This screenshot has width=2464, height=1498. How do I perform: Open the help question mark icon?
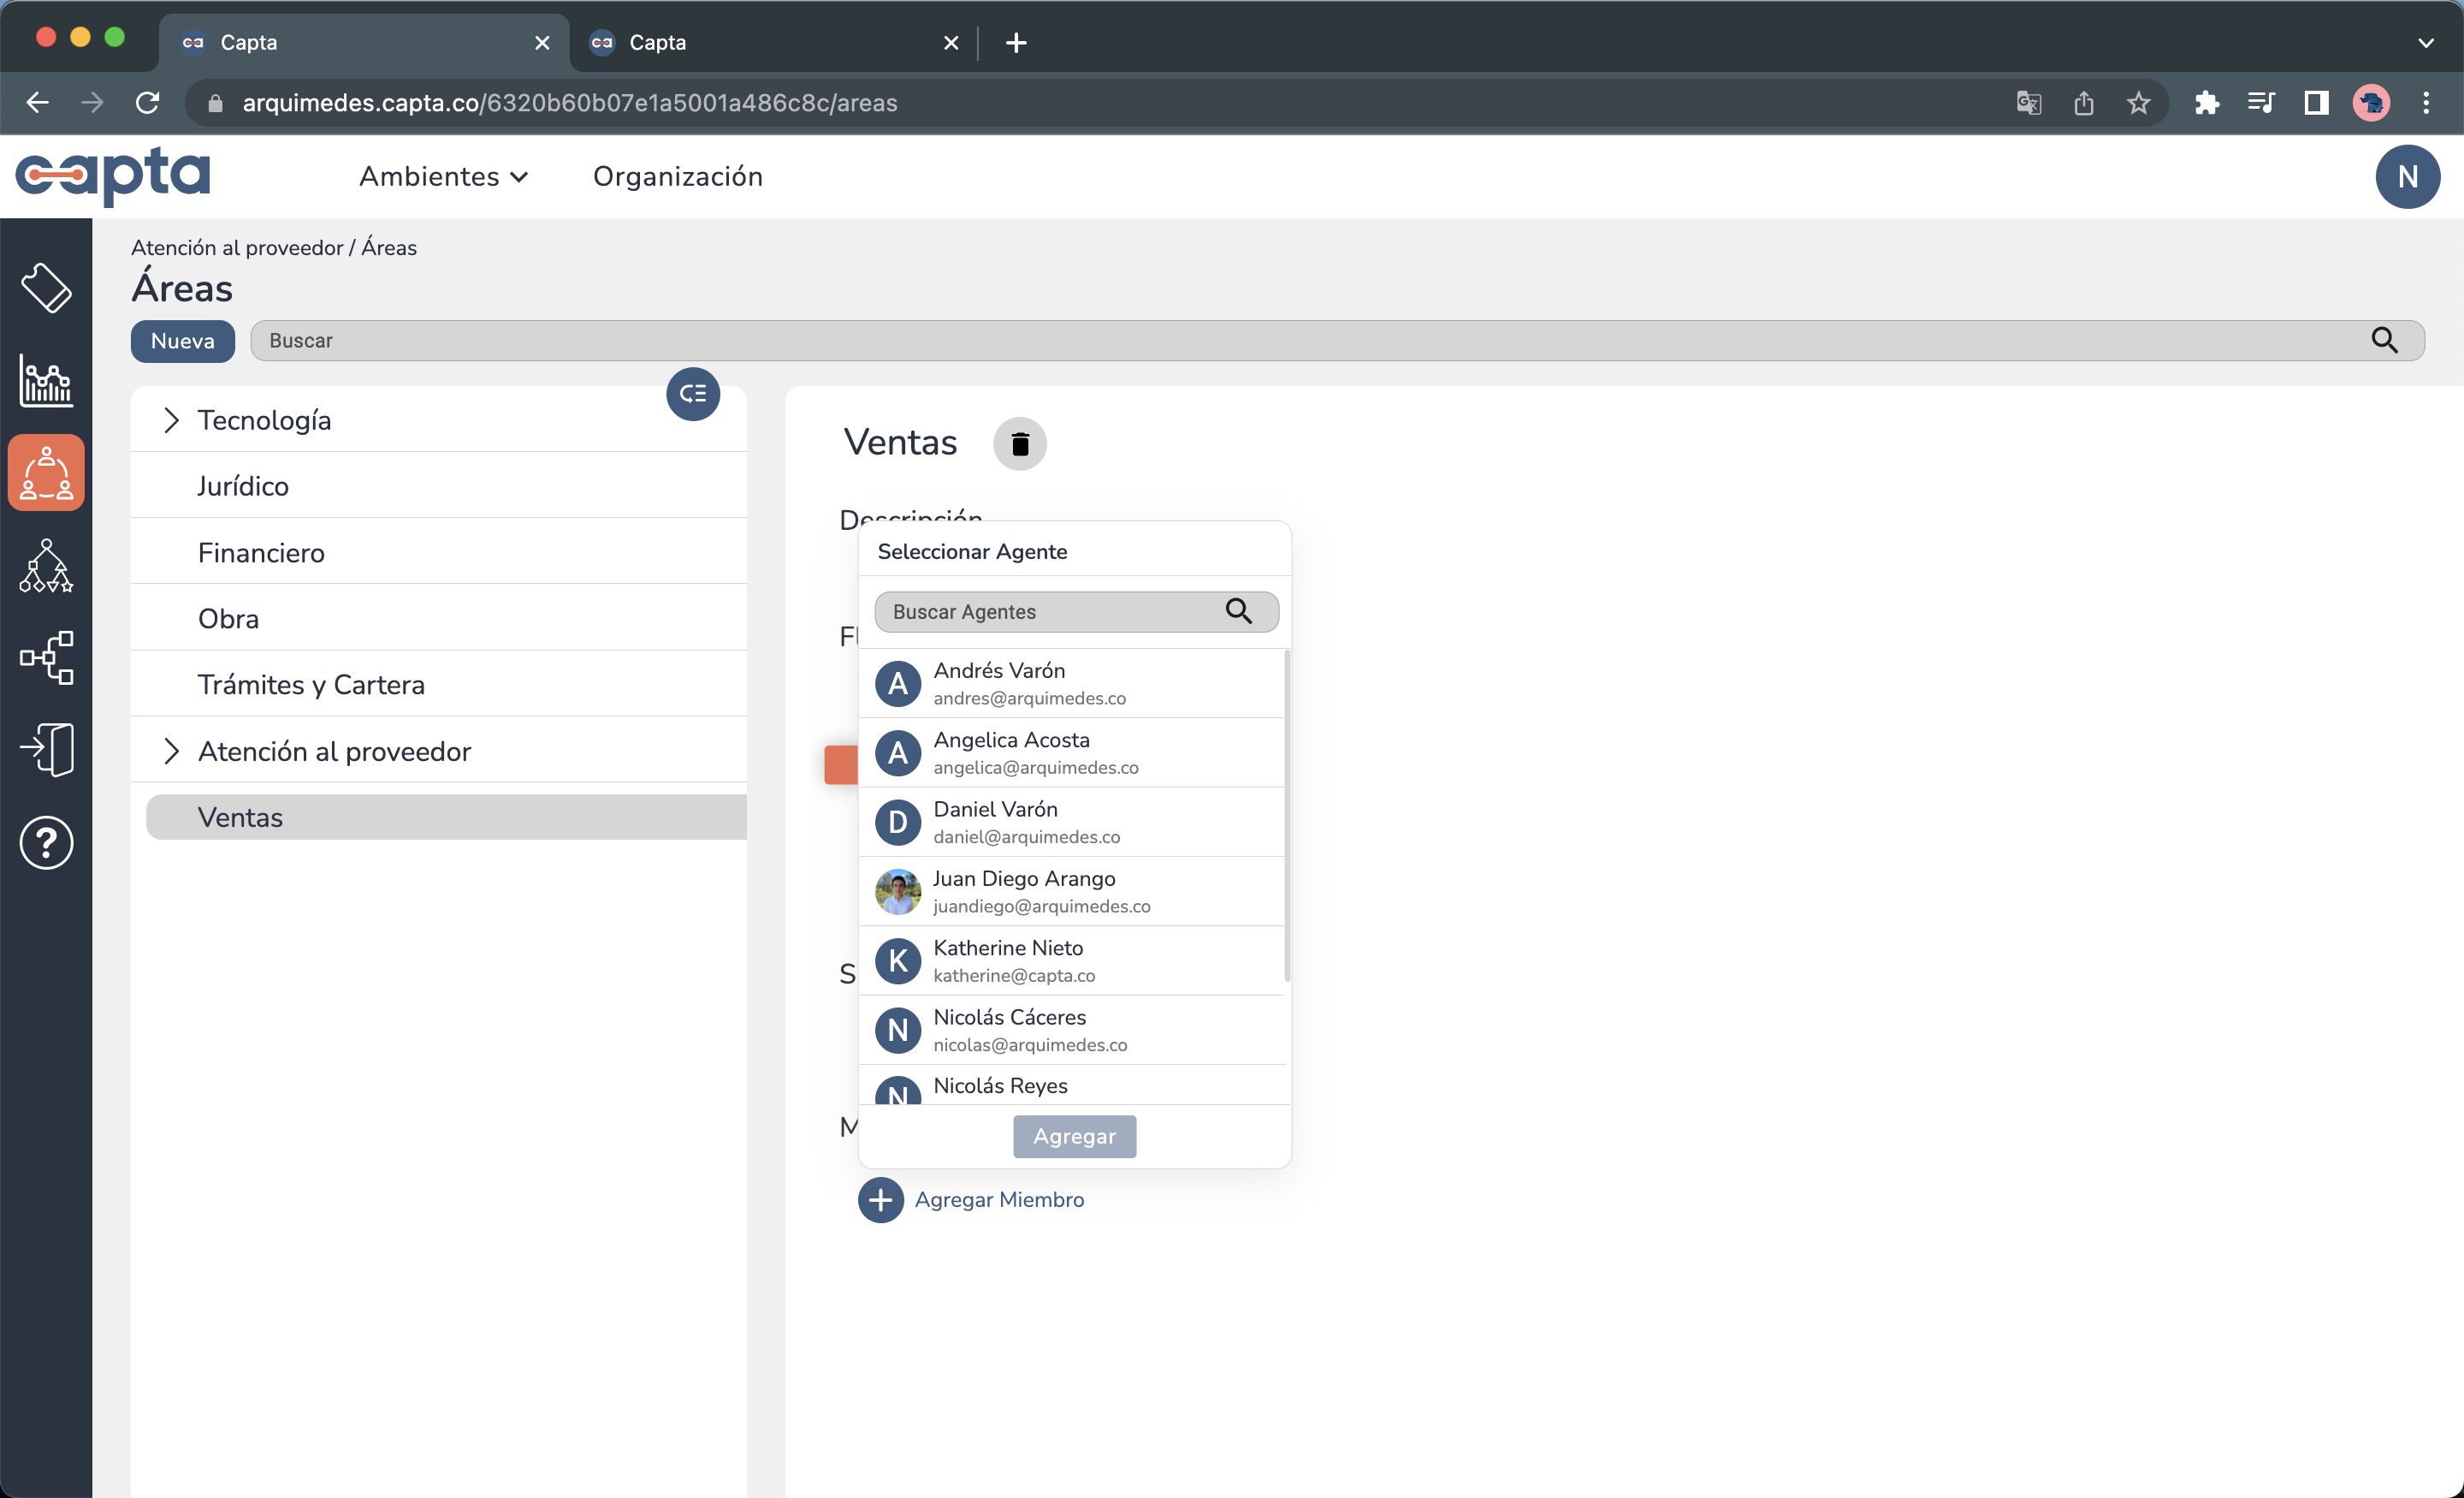[46, 842]
